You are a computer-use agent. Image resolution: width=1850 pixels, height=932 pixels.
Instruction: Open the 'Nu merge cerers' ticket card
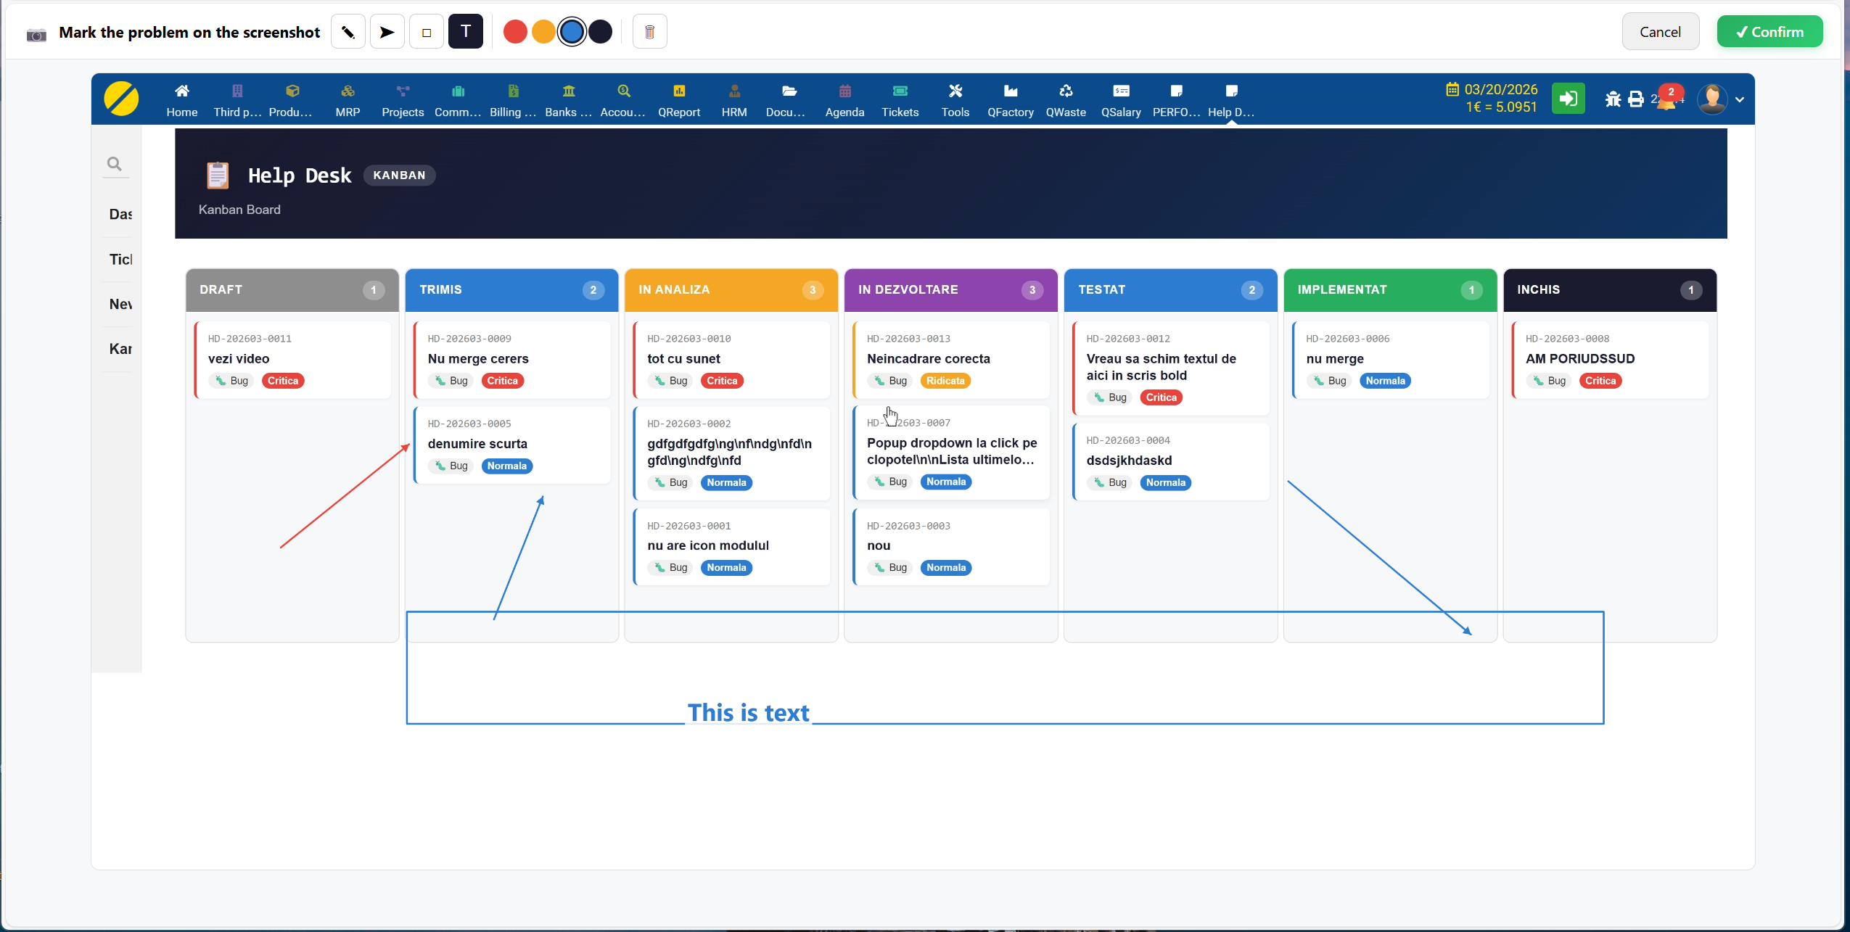tap(511, 360)
